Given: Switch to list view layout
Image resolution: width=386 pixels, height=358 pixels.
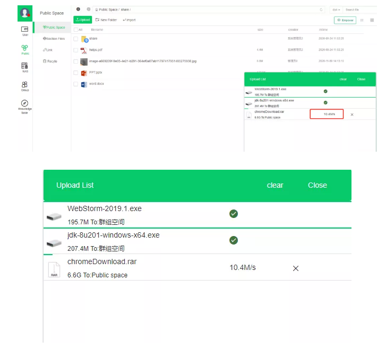Looking at the screenshot, I should [x=362, y=20].
